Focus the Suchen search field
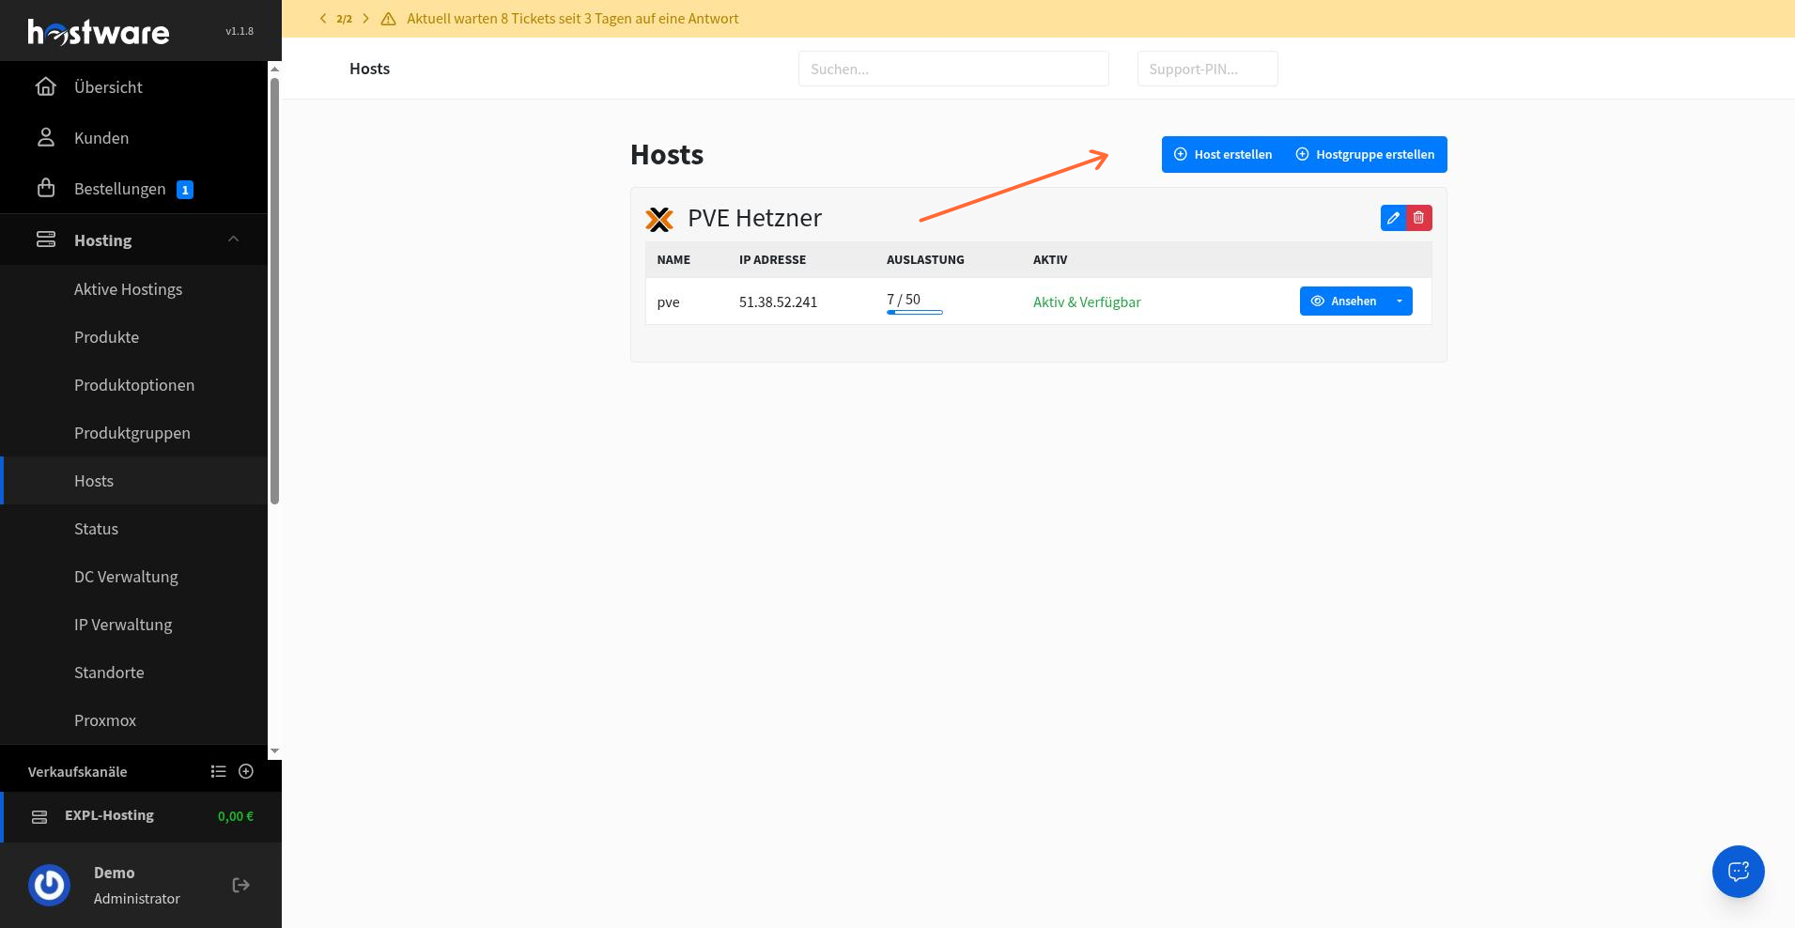Screen dimensions: 1795x928 [953, 69]
